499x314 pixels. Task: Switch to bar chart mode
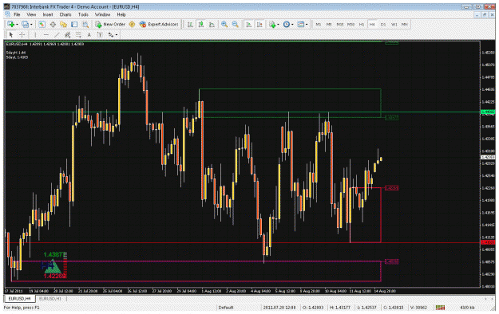tap(190, 25)
